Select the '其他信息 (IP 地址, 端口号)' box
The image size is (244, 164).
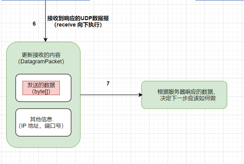coord(43,122)
